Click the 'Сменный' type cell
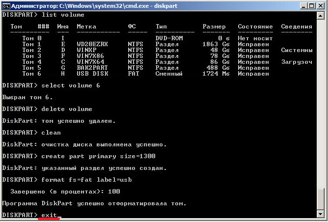The height and width of the screenshot is (222, 328). click(169, 74)
